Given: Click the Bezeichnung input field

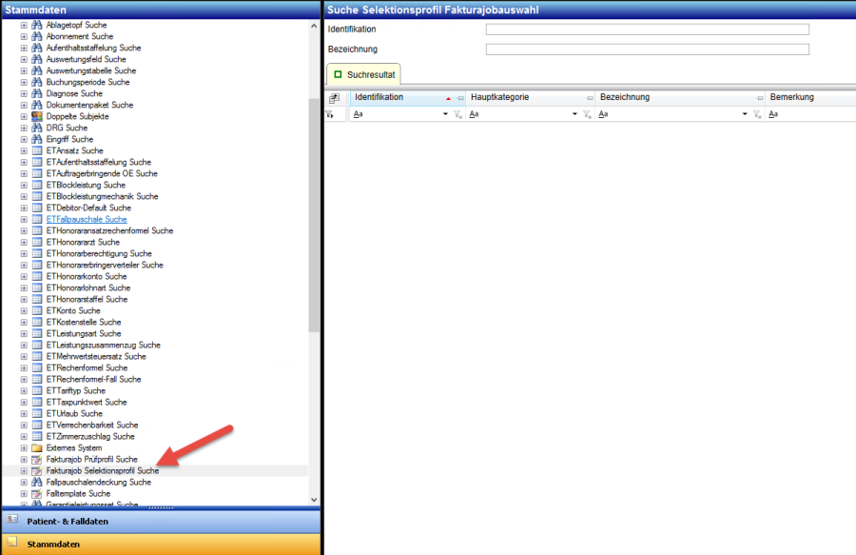Looking at the screenshot, I should click(648, 50).
